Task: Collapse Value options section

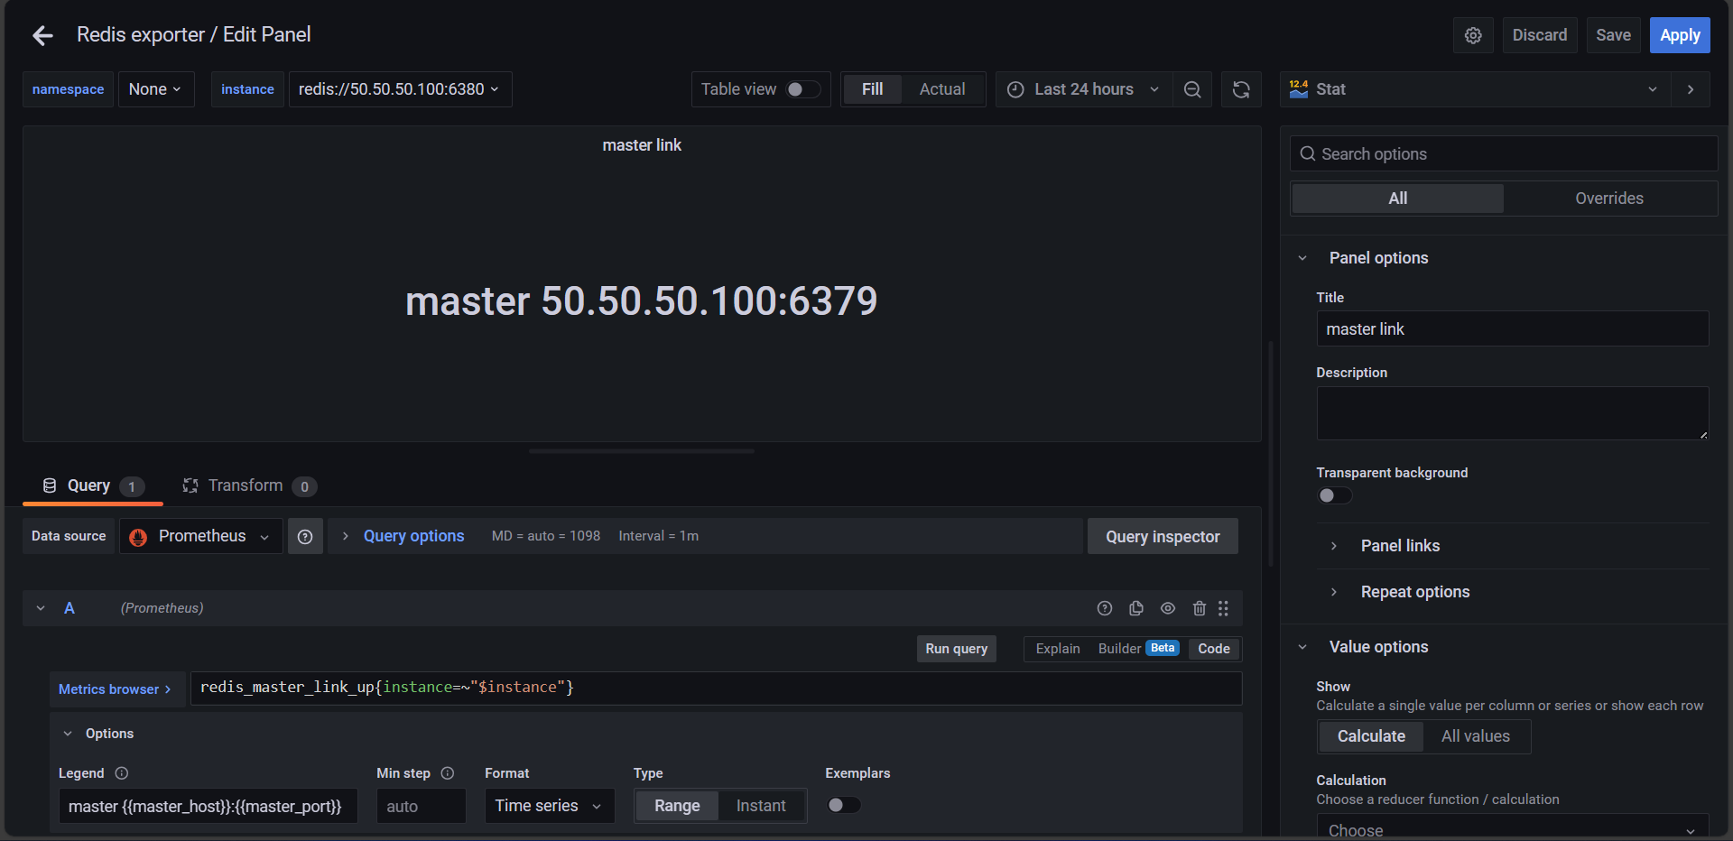Action: [x=1302, y=647]
